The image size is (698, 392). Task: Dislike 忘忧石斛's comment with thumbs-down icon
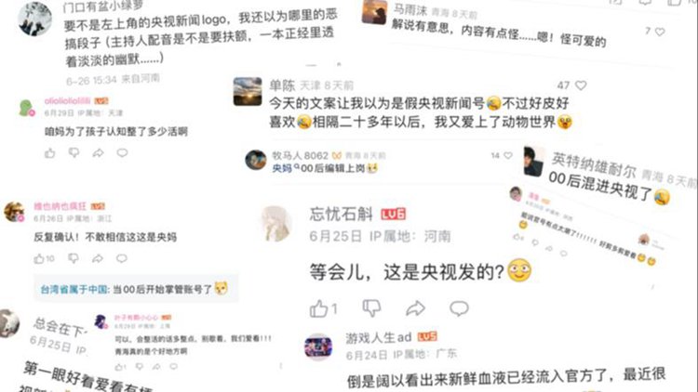[371, 308]
